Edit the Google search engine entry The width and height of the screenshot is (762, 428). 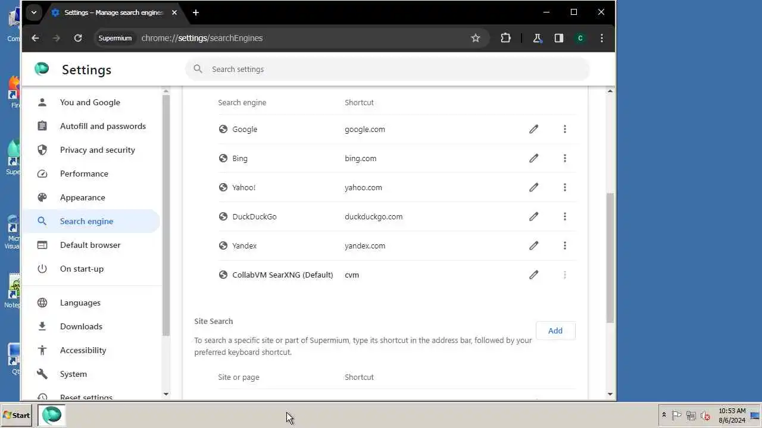tap(533, 129)
